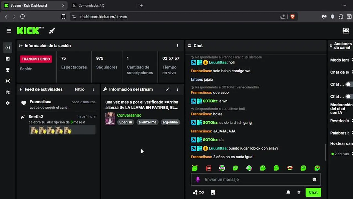Open the Stream section in the sidebar

pos(8,48)
